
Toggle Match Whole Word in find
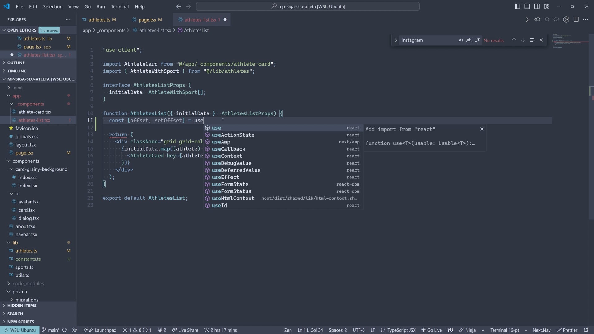[469, 40]
